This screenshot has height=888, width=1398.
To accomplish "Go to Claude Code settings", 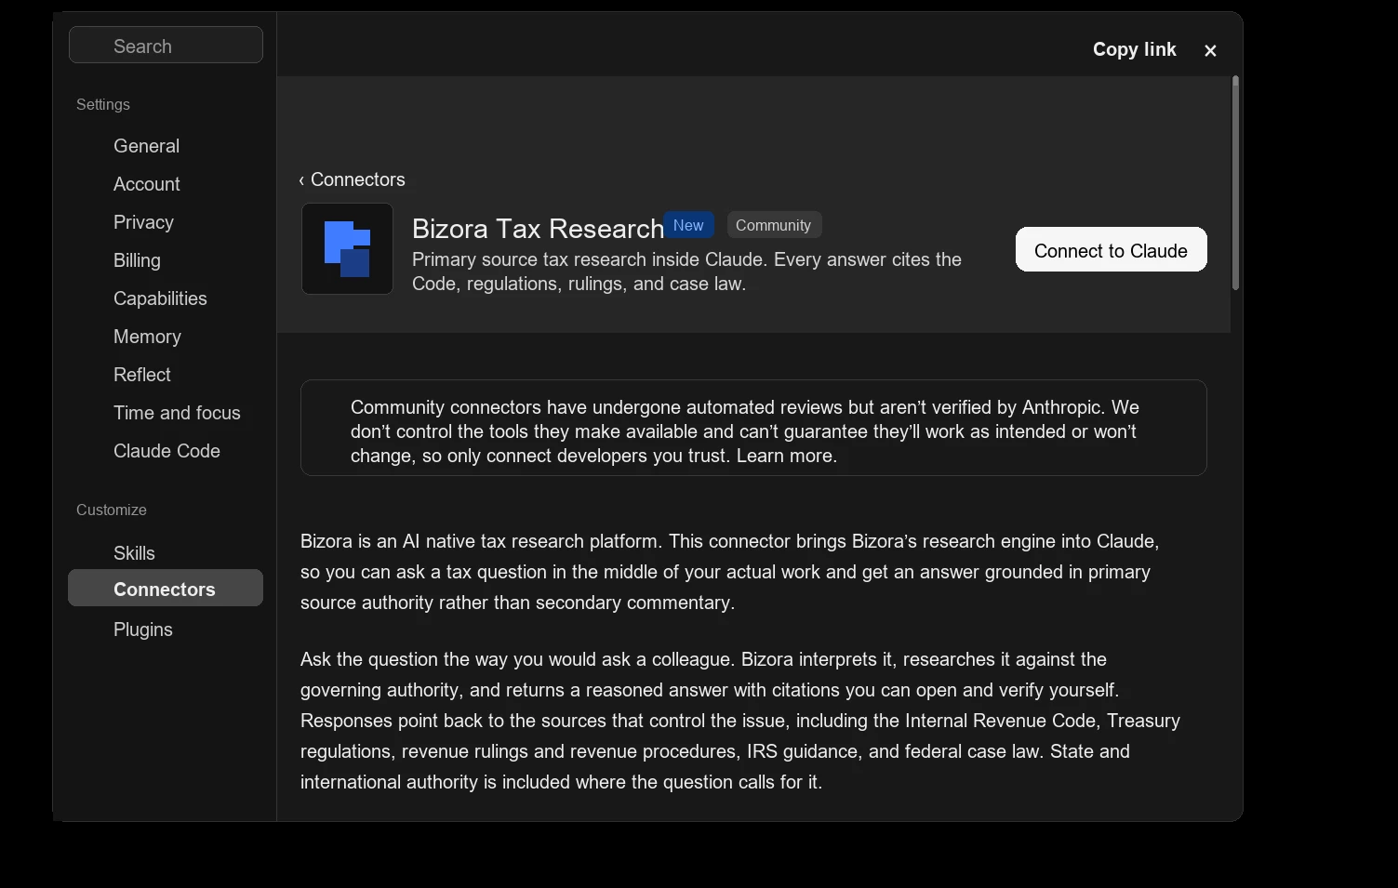I will pyautogui.click(x=166, y=451).
